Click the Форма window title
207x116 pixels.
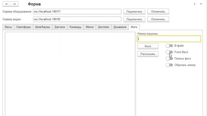(34, 4)
